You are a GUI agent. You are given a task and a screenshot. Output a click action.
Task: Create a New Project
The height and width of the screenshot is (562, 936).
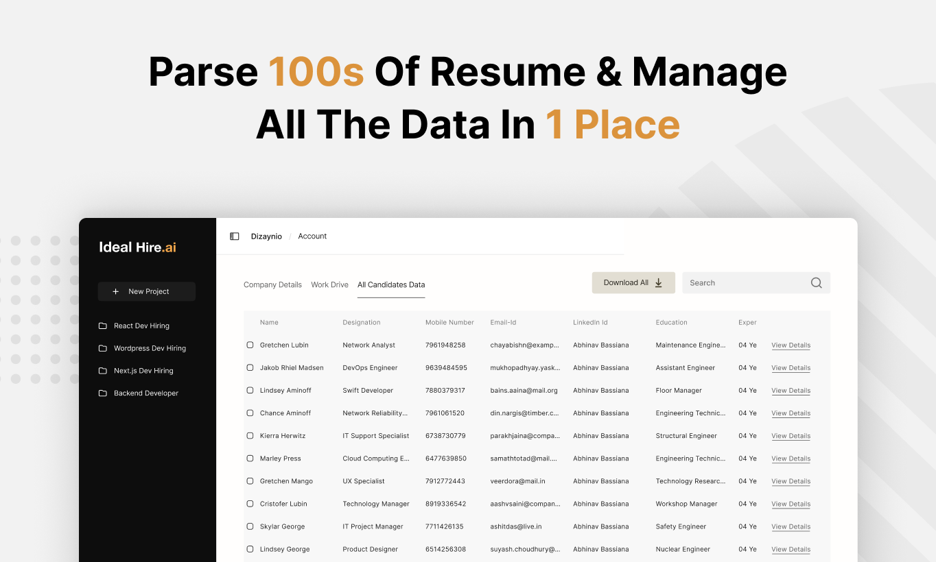[147, 291]
